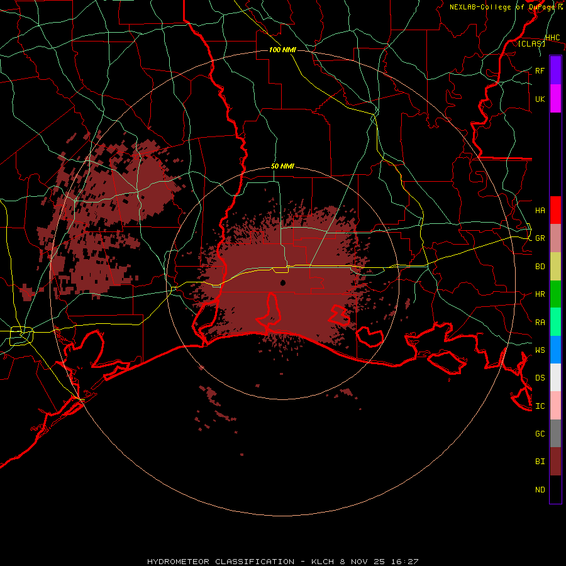The height and width of the screenshot is (566, 566).
Task: Click the '8 NOV 25' date in caption
Action: point(362,562)
